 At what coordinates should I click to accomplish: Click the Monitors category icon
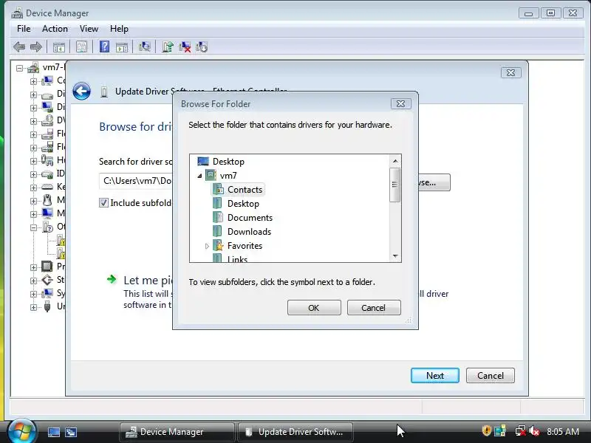pos(47,214)
